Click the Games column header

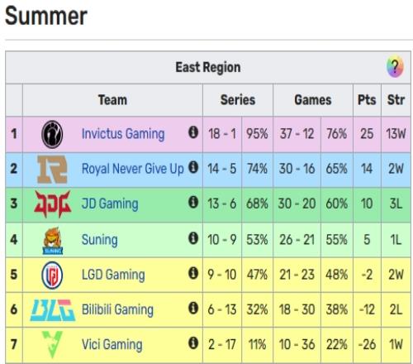(313, 100)
